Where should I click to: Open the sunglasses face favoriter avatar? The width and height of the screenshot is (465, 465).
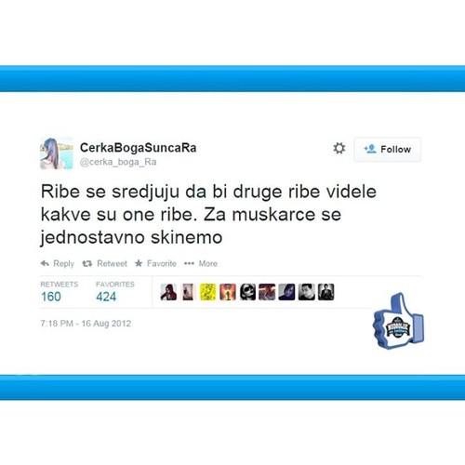[x=247, y=292]
